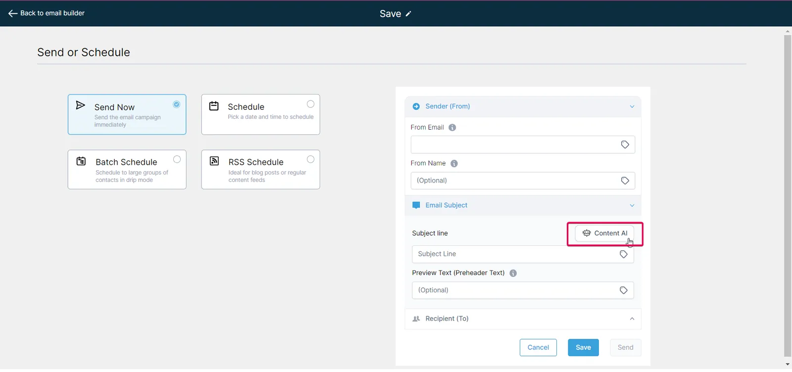
Task: Click the blue Save button
Action: click(x=583, y=348)
